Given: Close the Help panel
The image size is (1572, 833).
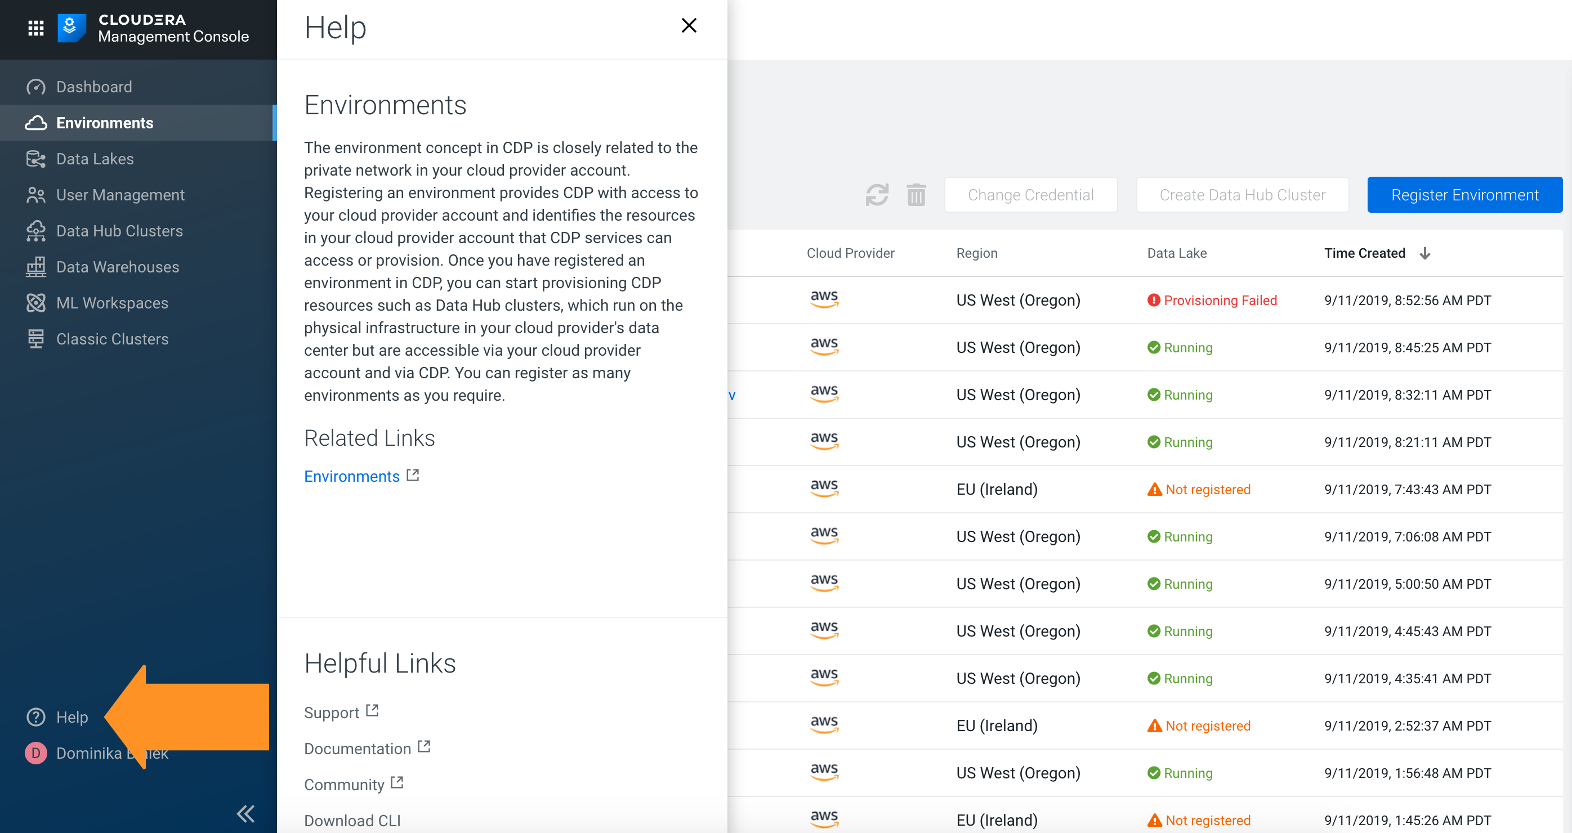Looking at the screenshot, I should coord(689,26).
